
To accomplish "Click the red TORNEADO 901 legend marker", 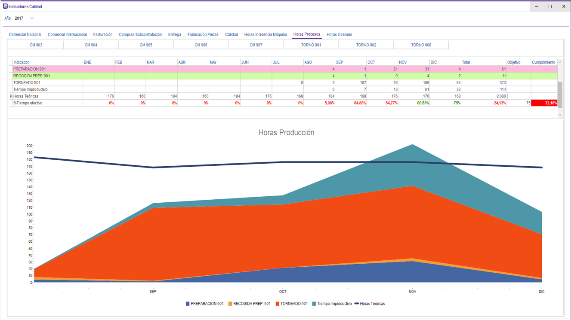I will [277, 304].
